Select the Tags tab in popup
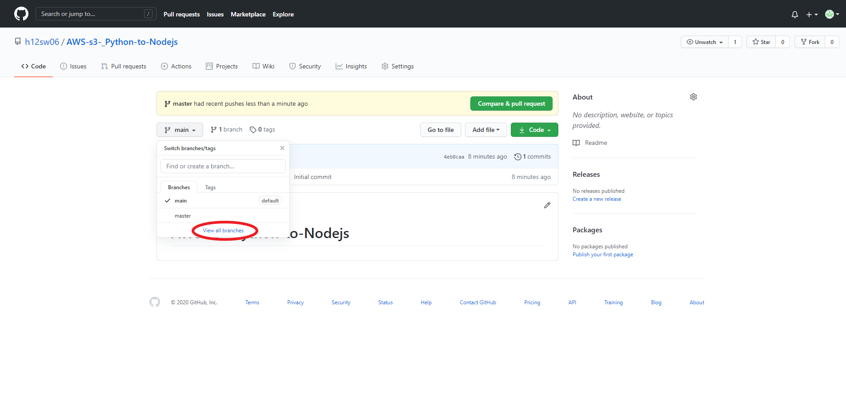846x394 pixels. [210, 187]
